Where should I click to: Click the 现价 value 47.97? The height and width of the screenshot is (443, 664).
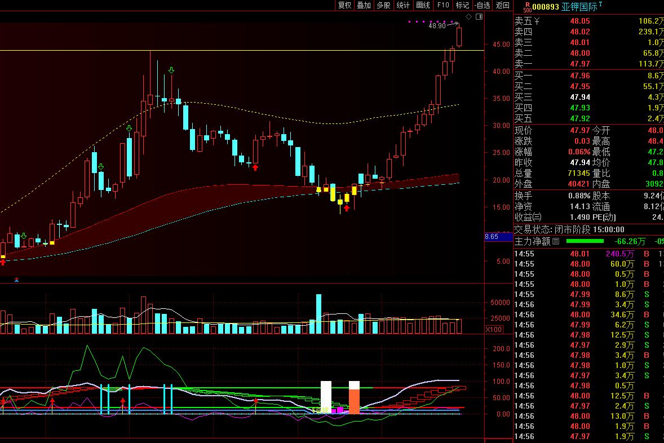pyautogui.click(x=579, y=130)
